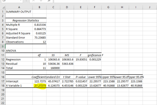Select the X Variable 1 P-value in column E
Screen dimensions: 157x105
(x=81, y=85)
